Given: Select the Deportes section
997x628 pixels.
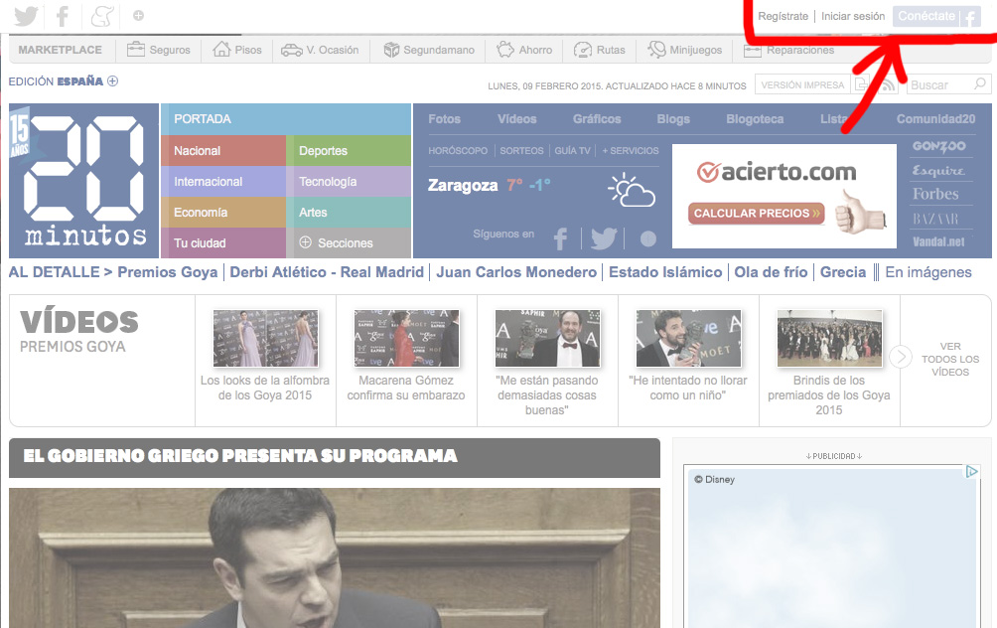Looking at the screenshot, I should pyautogui.click(x=323, y=151).
